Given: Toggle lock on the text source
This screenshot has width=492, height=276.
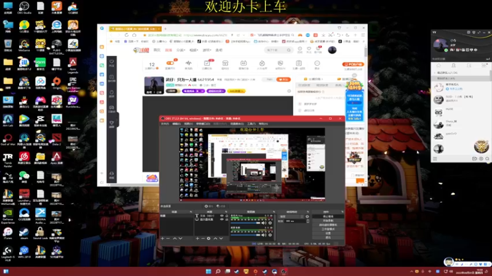Looking at the screenshot, I should [x=226, y=216].
